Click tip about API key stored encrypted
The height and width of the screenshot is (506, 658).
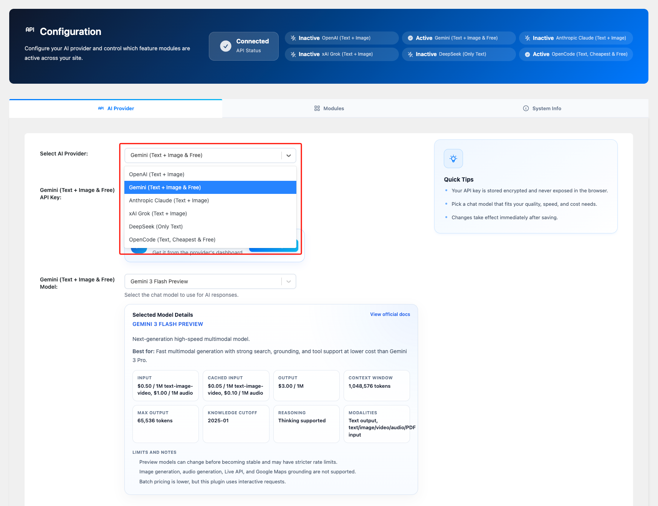pyautogui.click(x=529, y=190)
